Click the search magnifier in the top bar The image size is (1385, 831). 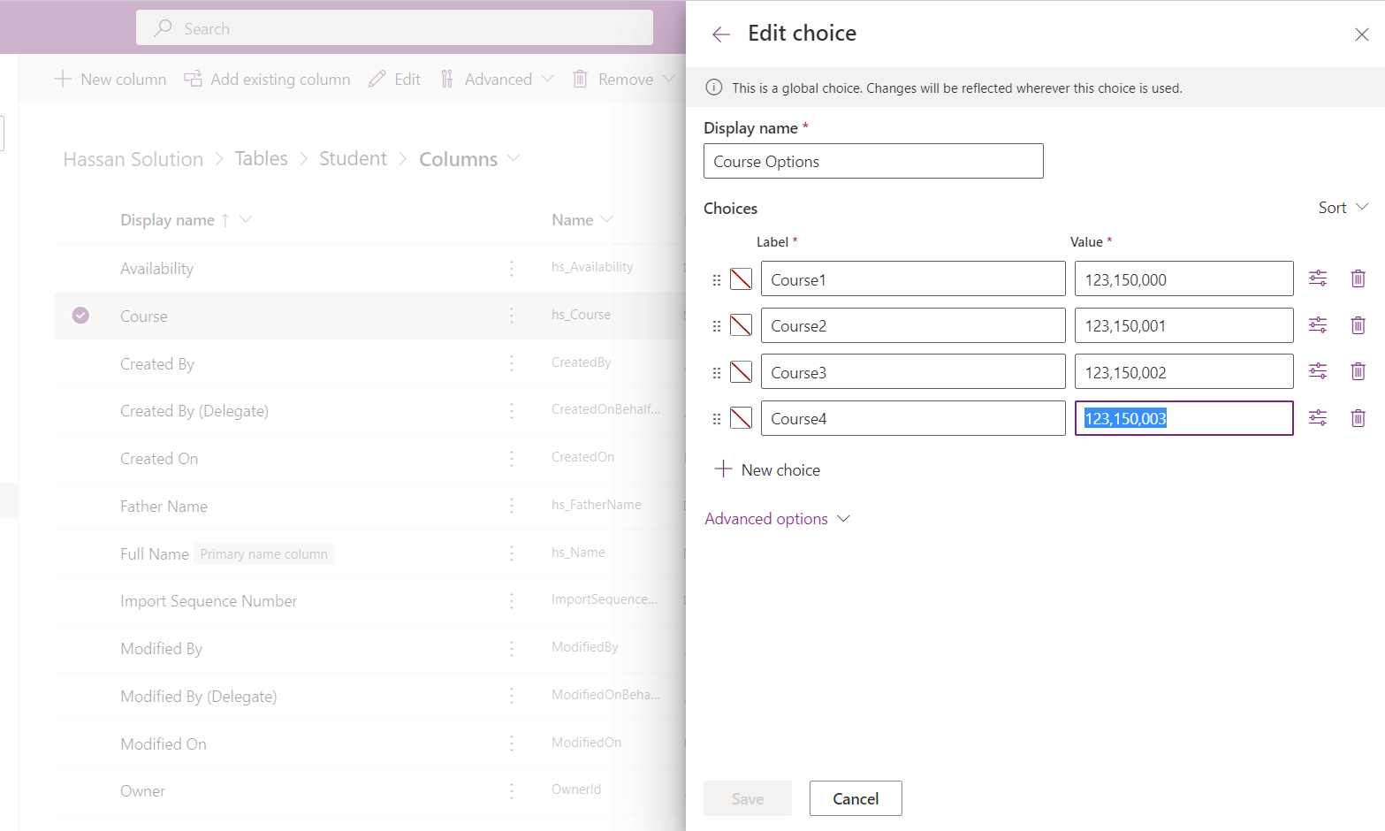tap(163, 27)
